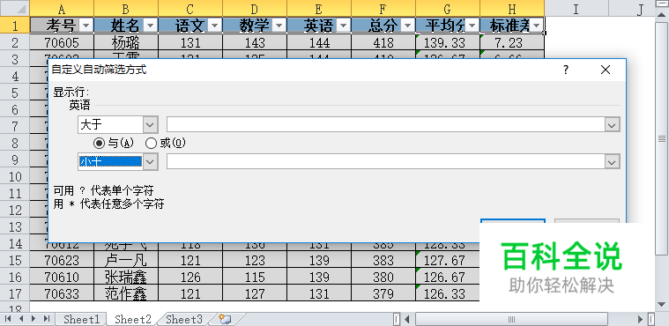Click the first criteria value input field

(386, 124)
